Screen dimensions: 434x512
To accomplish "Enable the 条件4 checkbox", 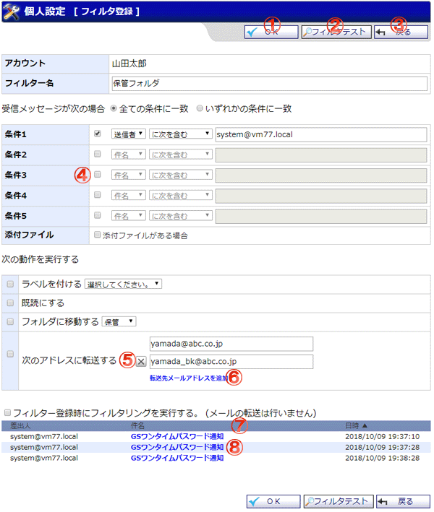I will point(98,195).
